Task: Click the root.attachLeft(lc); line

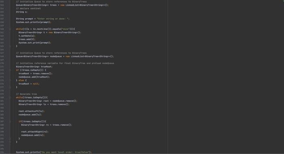Action: 32,111
